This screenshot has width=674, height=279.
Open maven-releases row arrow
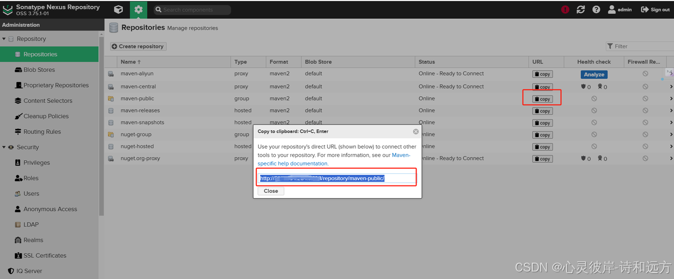pos(671,111)
